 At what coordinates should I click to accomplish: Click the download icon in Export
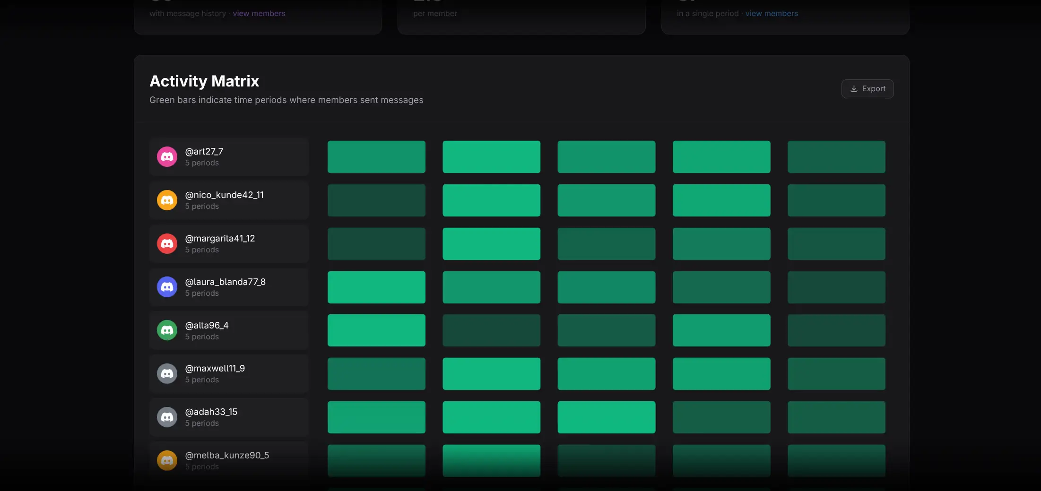coord(854,89)
